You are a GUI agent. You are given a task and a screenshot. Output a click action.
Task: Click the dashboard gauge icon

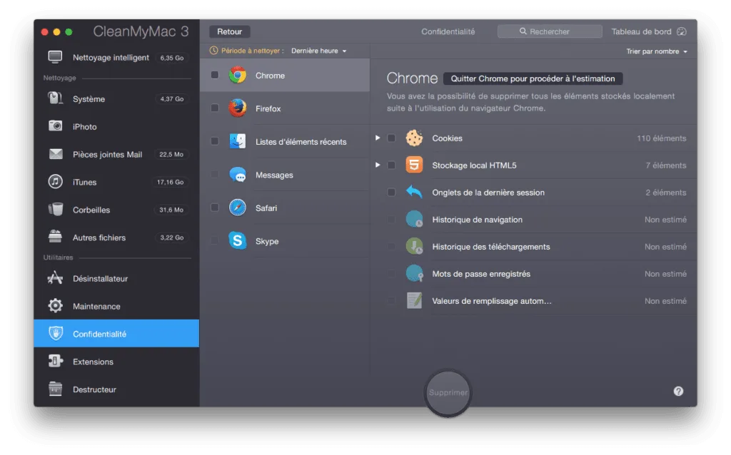click(x=682, y=31)
